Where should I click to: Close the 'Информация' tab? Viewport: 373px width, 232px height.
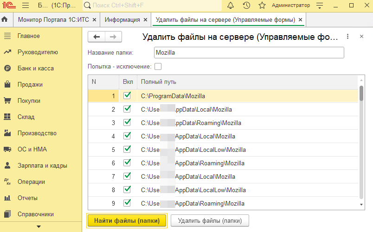(x=146, y=20)
